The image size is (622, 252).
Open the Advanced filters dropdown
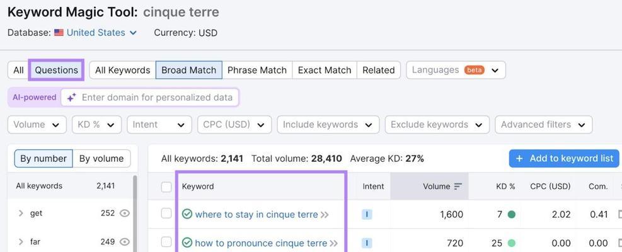coord(543,125)
